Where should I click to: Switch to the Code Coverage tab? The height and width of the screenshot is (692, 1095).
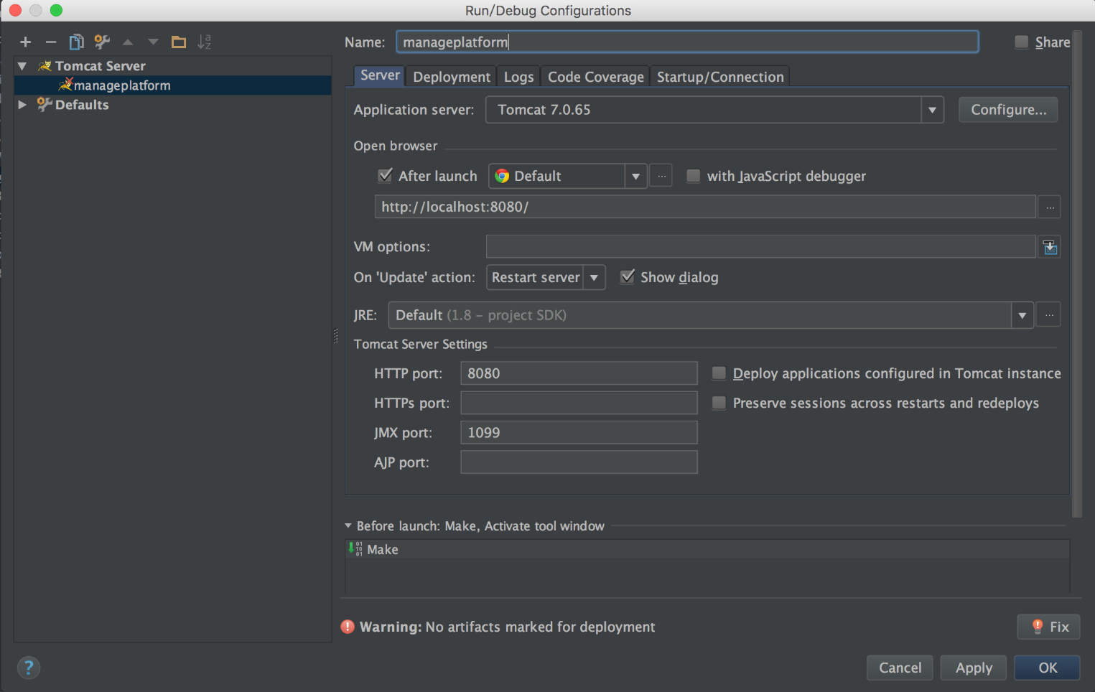pos(596,77)
